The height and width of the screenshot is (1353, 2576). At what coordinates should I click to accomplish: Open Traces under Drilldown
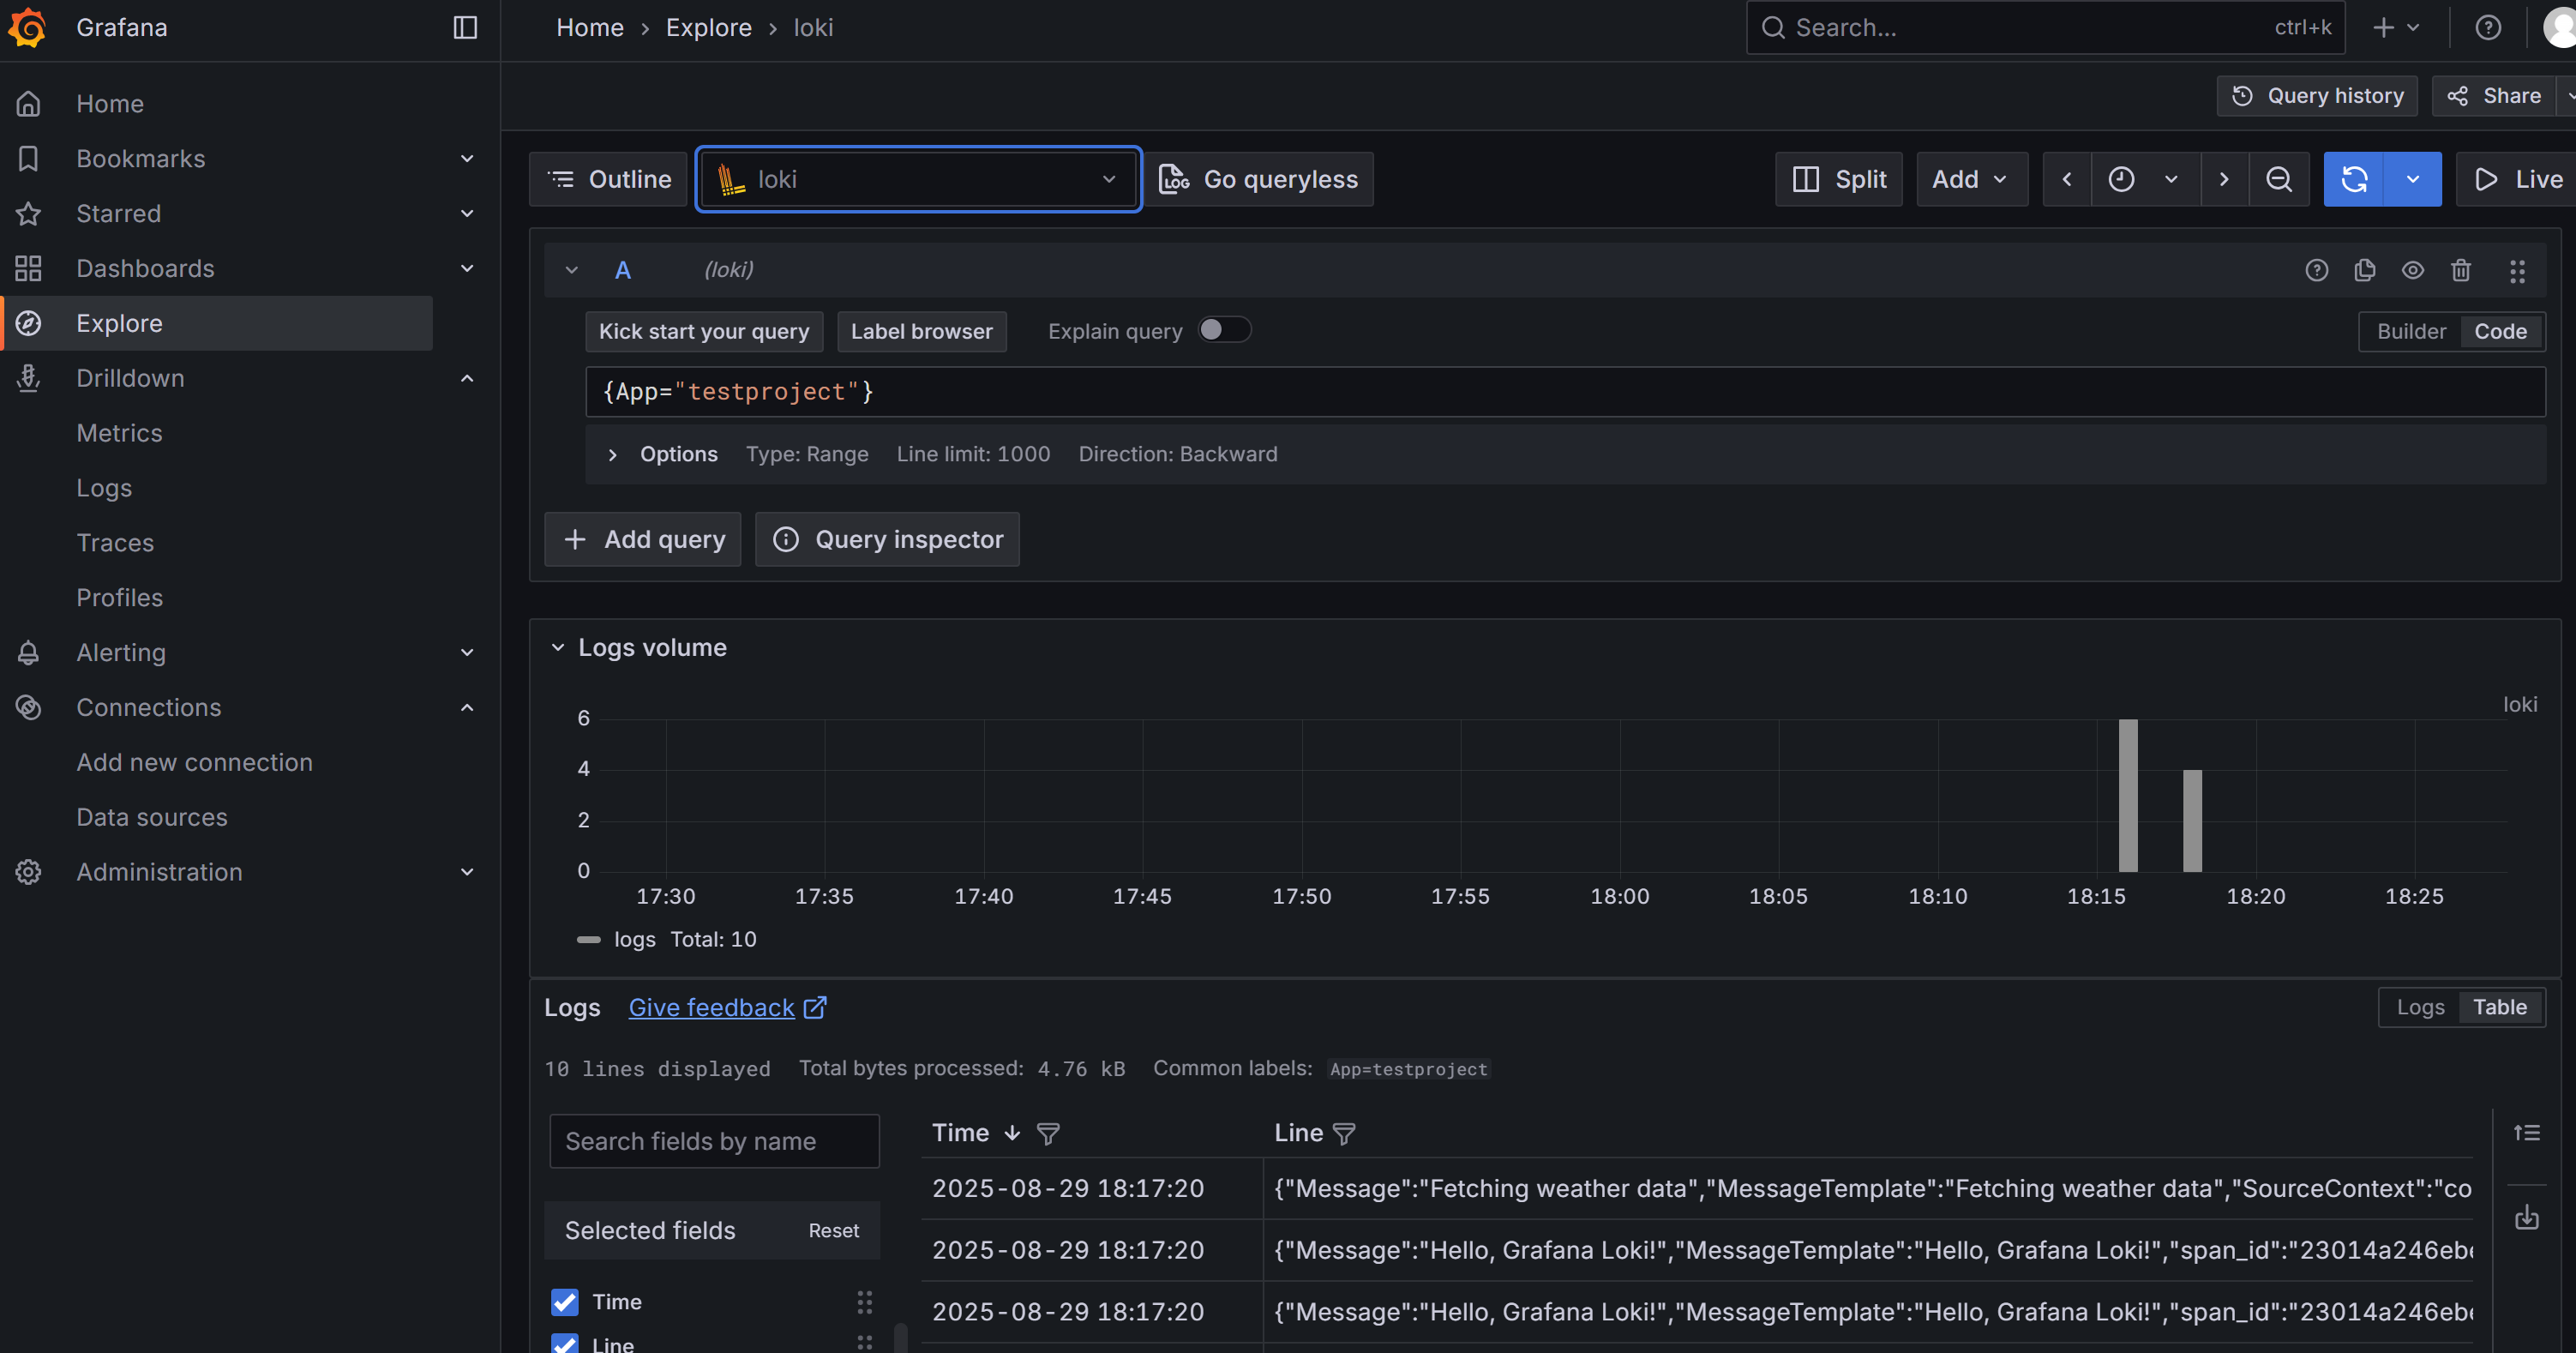(x=115, y=542)
